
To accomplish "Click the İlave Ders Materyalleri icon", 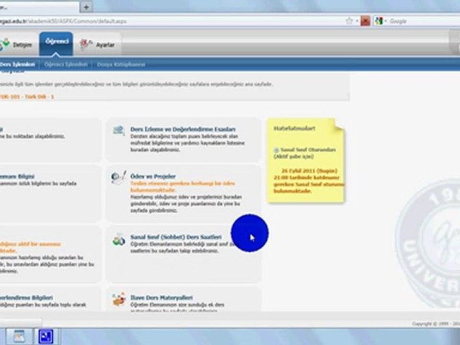I will pos(119,299).
